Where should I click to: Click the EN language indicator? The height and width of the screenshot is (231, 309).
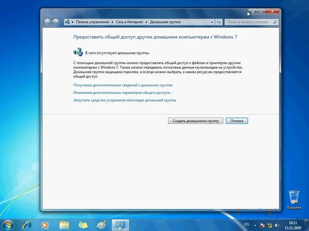(247, 224)
